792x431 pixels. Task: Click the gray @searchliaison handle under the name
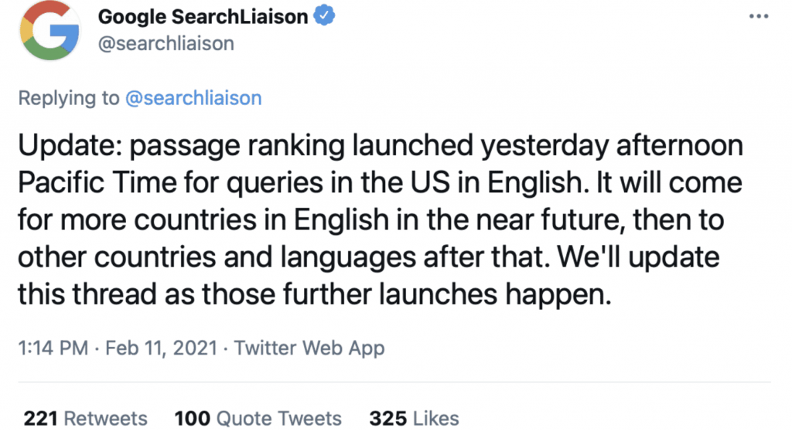coord(166,44)
